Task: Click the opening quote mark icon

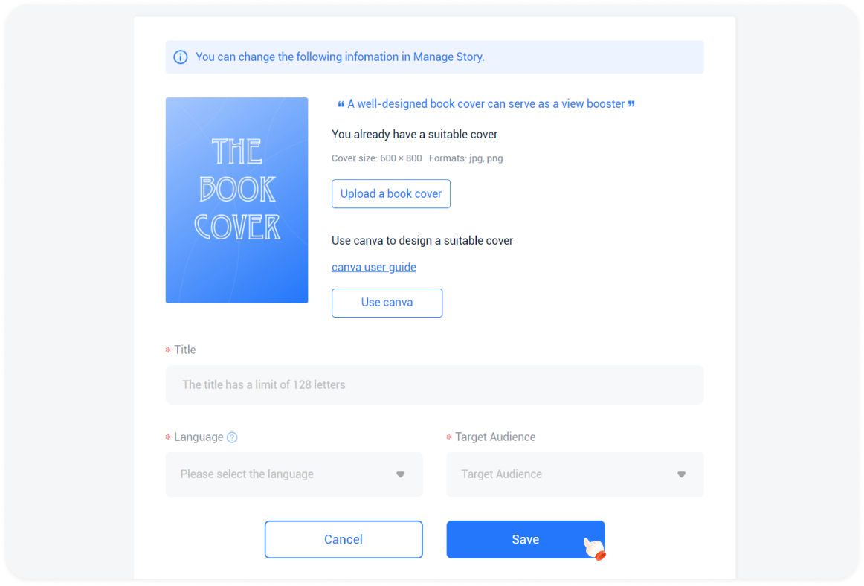Action: pyautogui.click(x=341, y=103)
